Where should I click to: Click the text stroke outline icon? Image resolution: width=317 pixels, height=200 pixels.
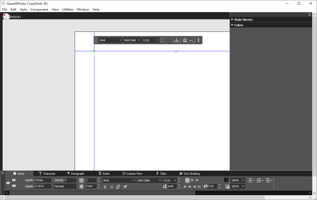[x=118, y=187]
